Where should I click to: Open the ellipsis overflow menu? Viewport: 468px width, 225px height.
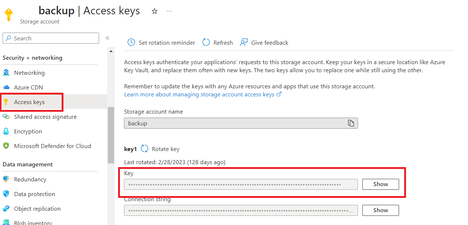[x=169, y=11]
